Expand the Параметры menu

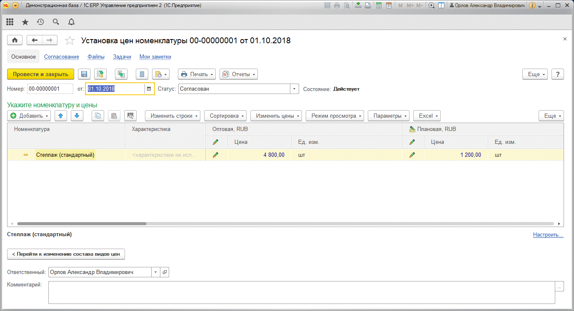(389, 116)
